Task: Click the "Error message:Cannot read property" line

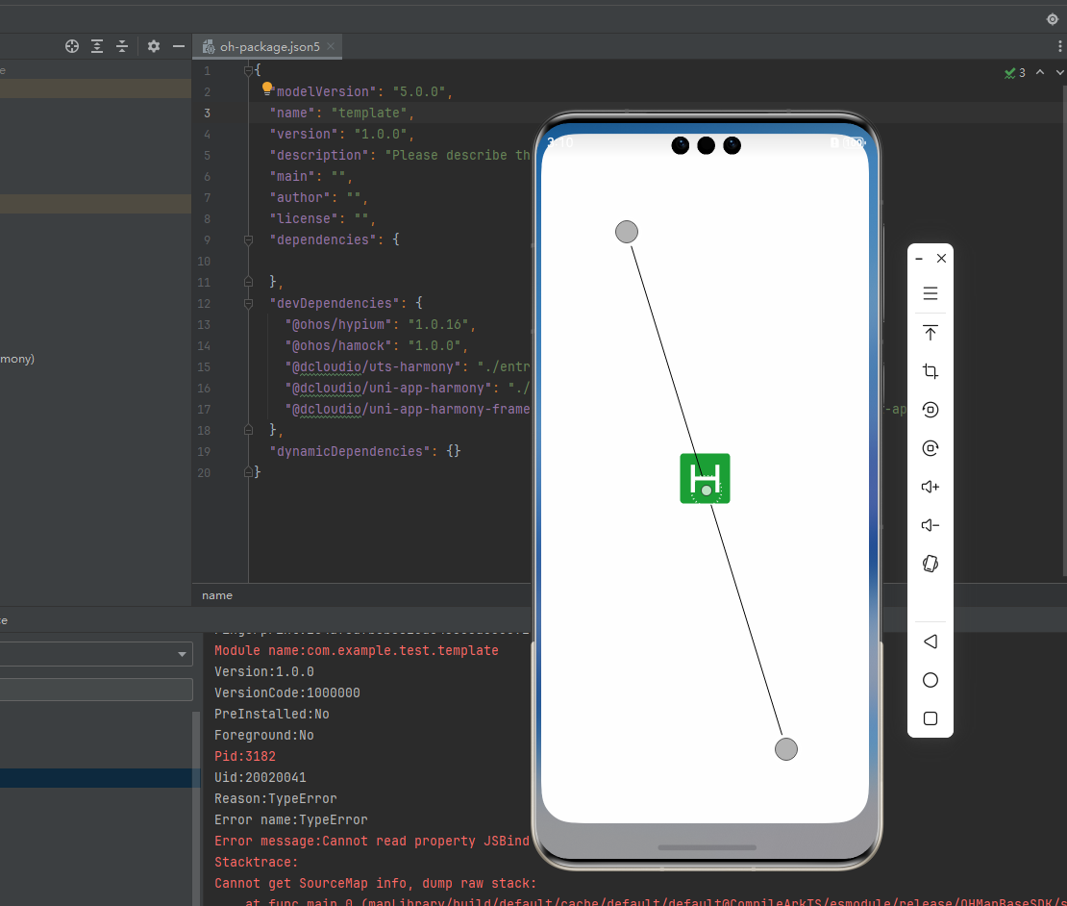Action: pos(372,842)
